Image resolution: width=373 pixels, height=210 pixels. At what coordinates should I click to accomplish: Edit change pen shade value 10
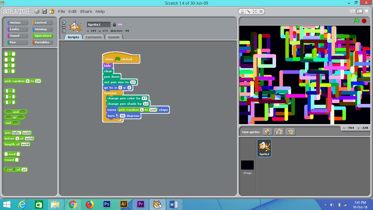pos(146,104)
